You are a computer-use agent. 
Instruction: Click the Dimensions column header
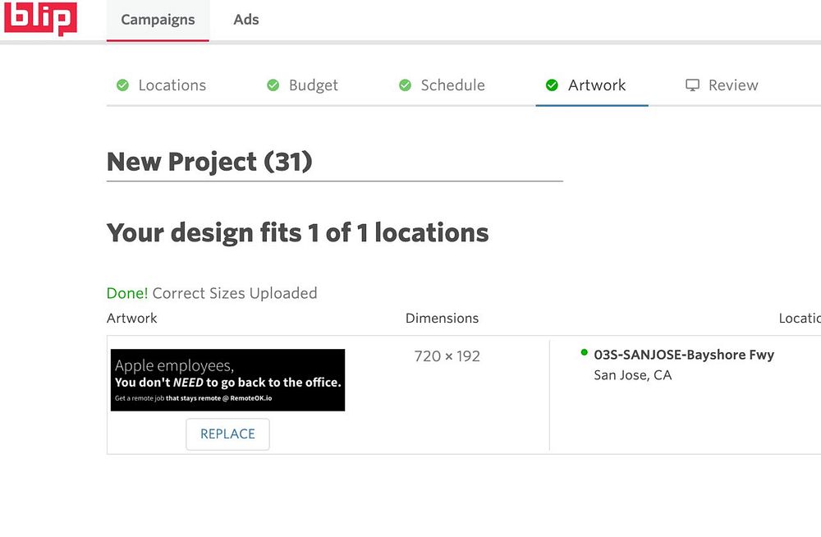[x=442, y=319]
